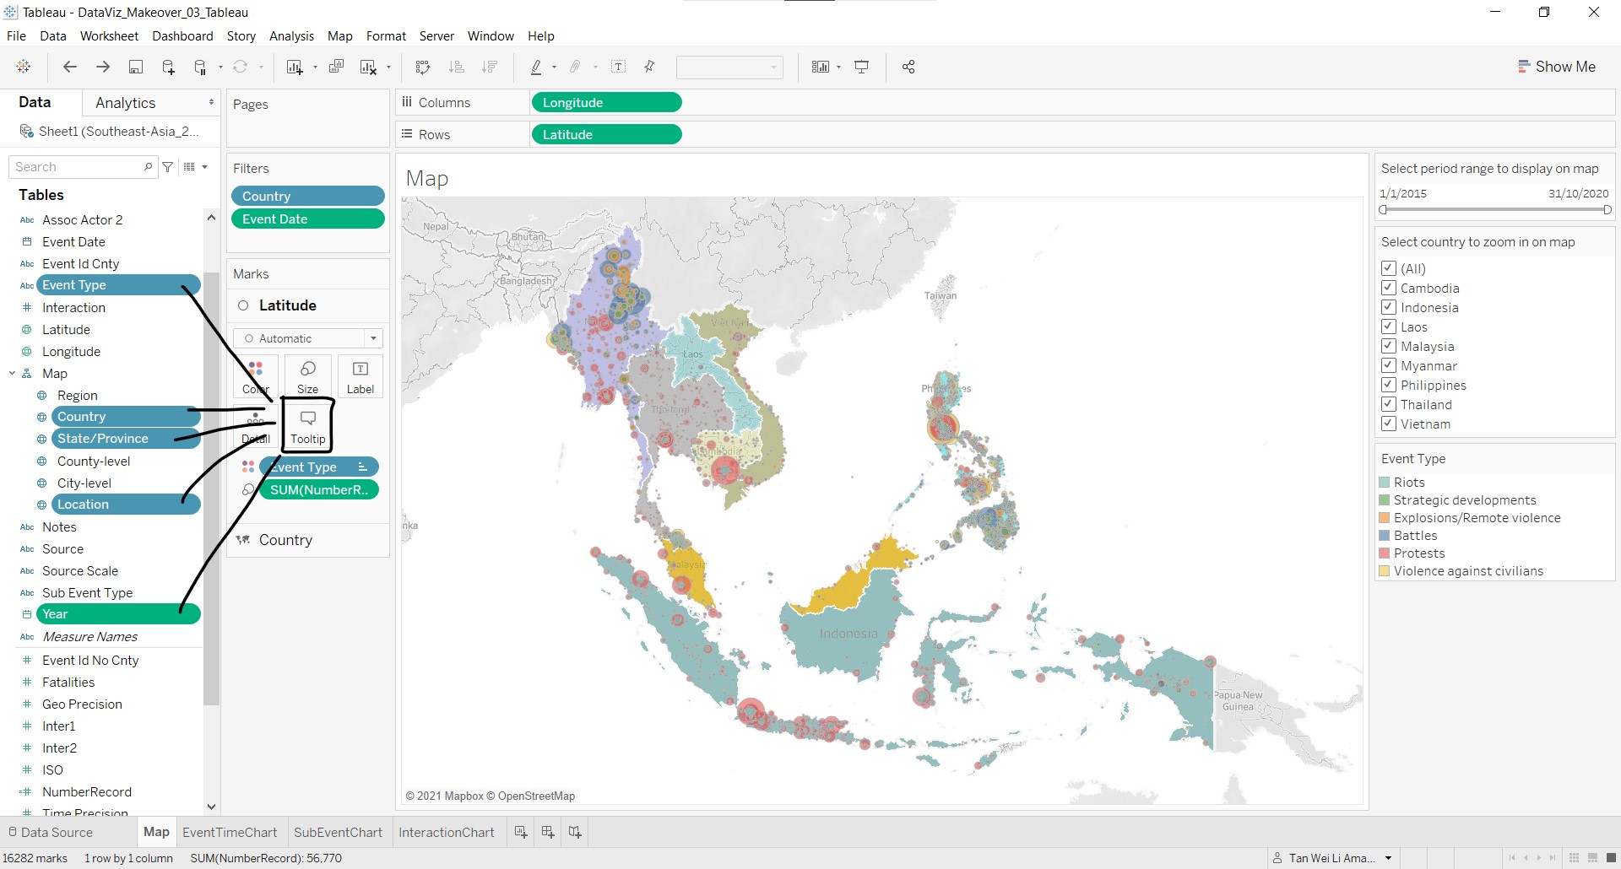Add a new dashboard from bottom tabs
This screenshot has width=1621, height=869.
(548, 832)
